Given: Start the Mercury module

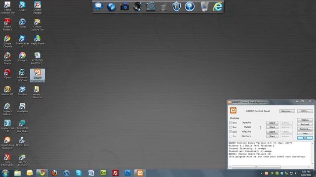Looking at the screenshot, I should pyautogui.click(x=272, y=136).
